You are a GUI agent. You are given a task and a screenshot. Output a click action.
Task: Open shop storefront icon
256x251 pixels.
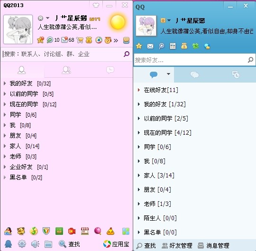pyautogui.click(x=85, y=231)
